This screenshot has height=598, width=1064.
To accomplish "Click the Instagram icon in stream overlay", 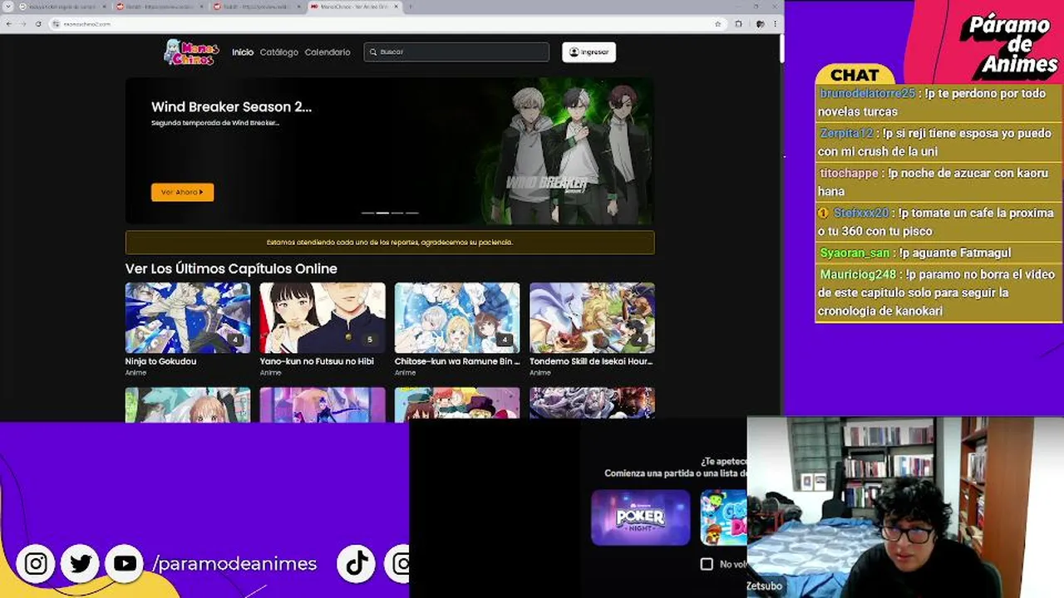I will [x=36, y=564].
